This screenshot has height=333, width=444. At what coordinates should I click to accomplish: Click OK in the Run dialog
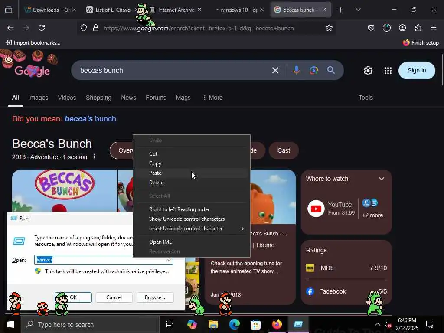73,297
